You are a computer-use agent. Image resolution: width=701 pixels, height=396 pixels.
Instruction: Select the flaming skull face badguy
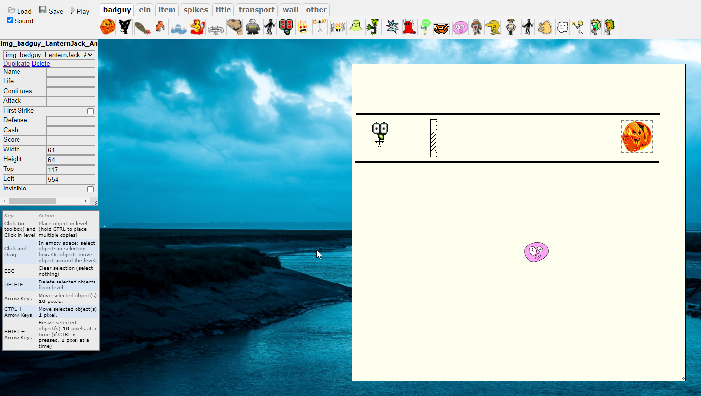303,27
